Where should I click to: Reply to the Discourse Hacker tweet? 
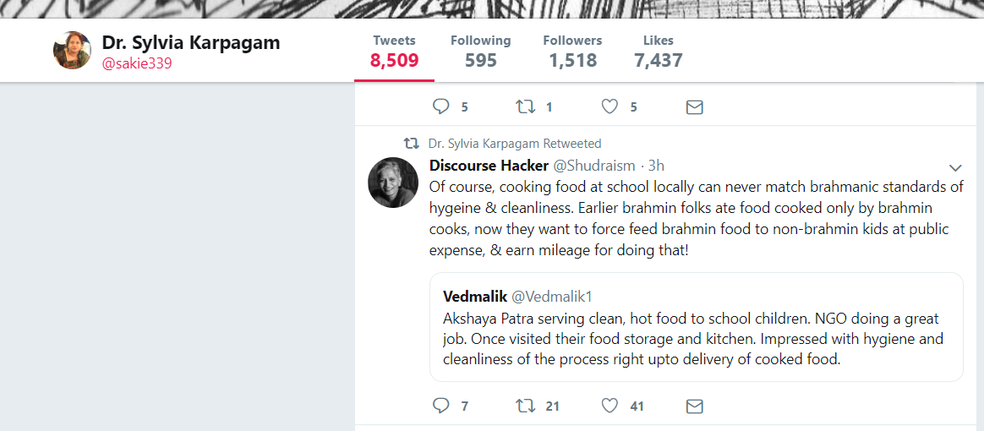[x=440, y=406]
